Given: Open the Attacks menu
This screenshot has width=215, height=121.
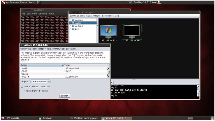Looking at the screenshot, I should [97, 16].
